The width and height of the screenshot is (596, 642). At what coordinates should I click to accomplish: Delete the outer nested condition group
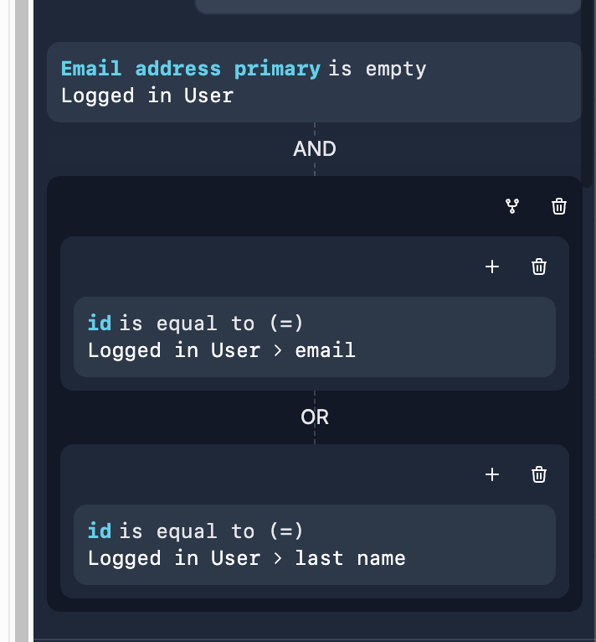click(559, 206)
